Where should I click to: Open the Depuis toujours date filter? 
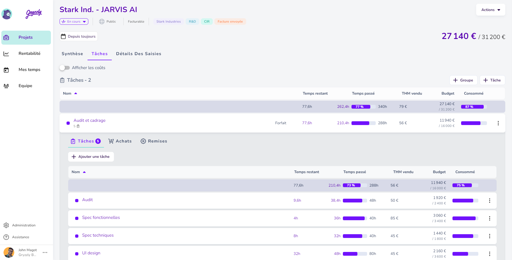pyautogui.click(x=78, y=37)
